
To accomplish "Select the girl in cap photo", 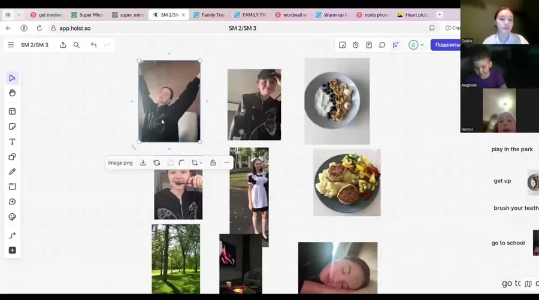I will pyautogui.click(x=254, y=105).
